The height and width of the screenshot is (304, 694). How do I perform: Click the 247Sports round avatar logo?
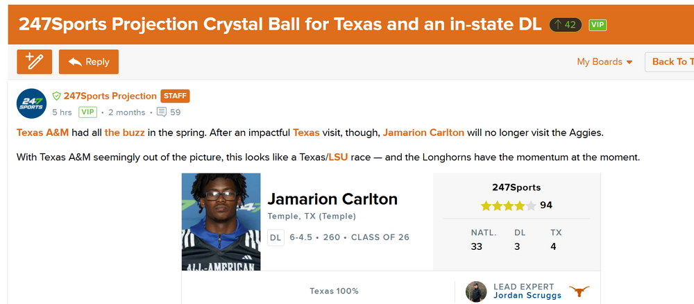[31, 104]
